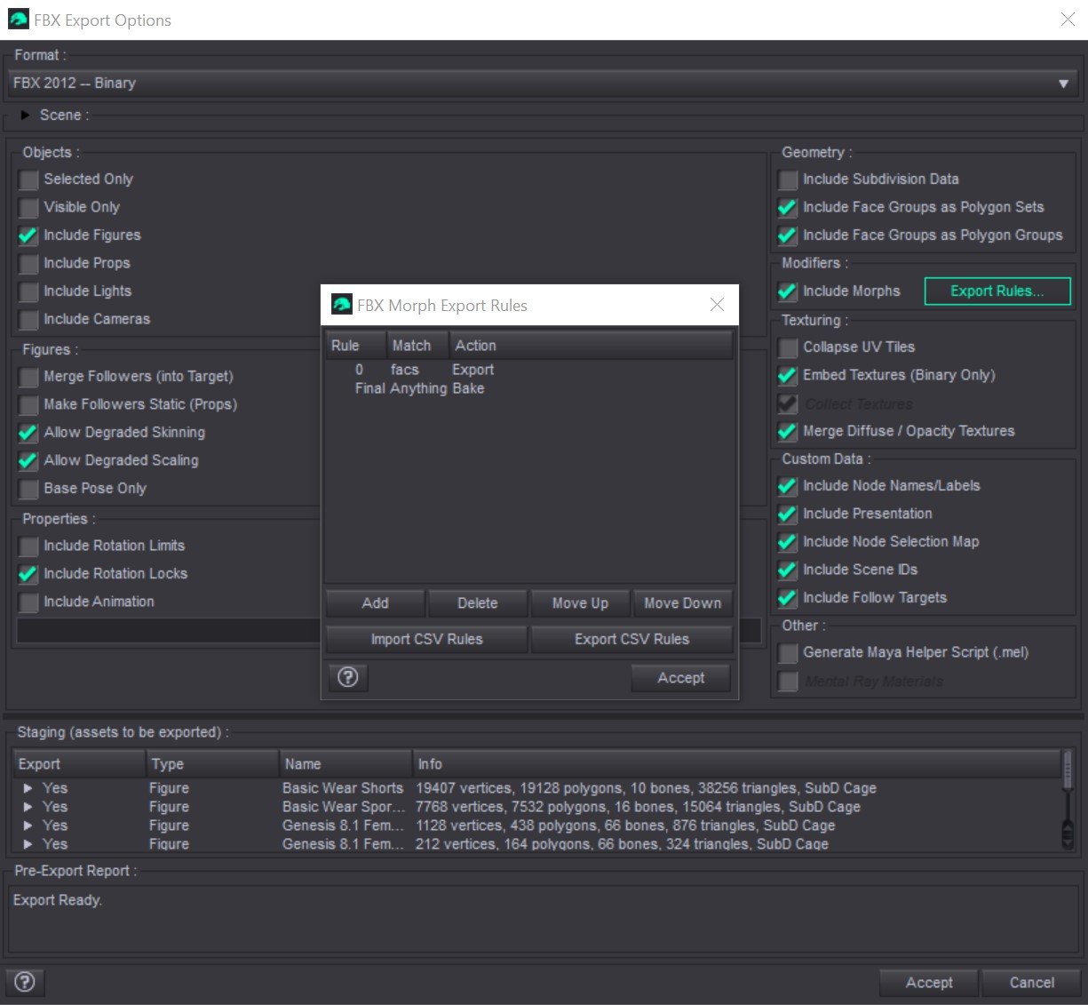Click the Match column header
1088x1005 pixels.
tap(417, 345)
